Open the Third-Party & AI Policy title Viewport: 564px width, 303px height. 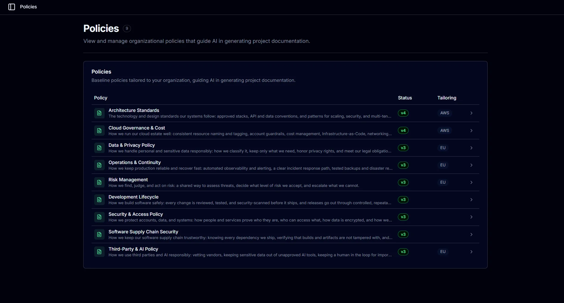(133, 249)
